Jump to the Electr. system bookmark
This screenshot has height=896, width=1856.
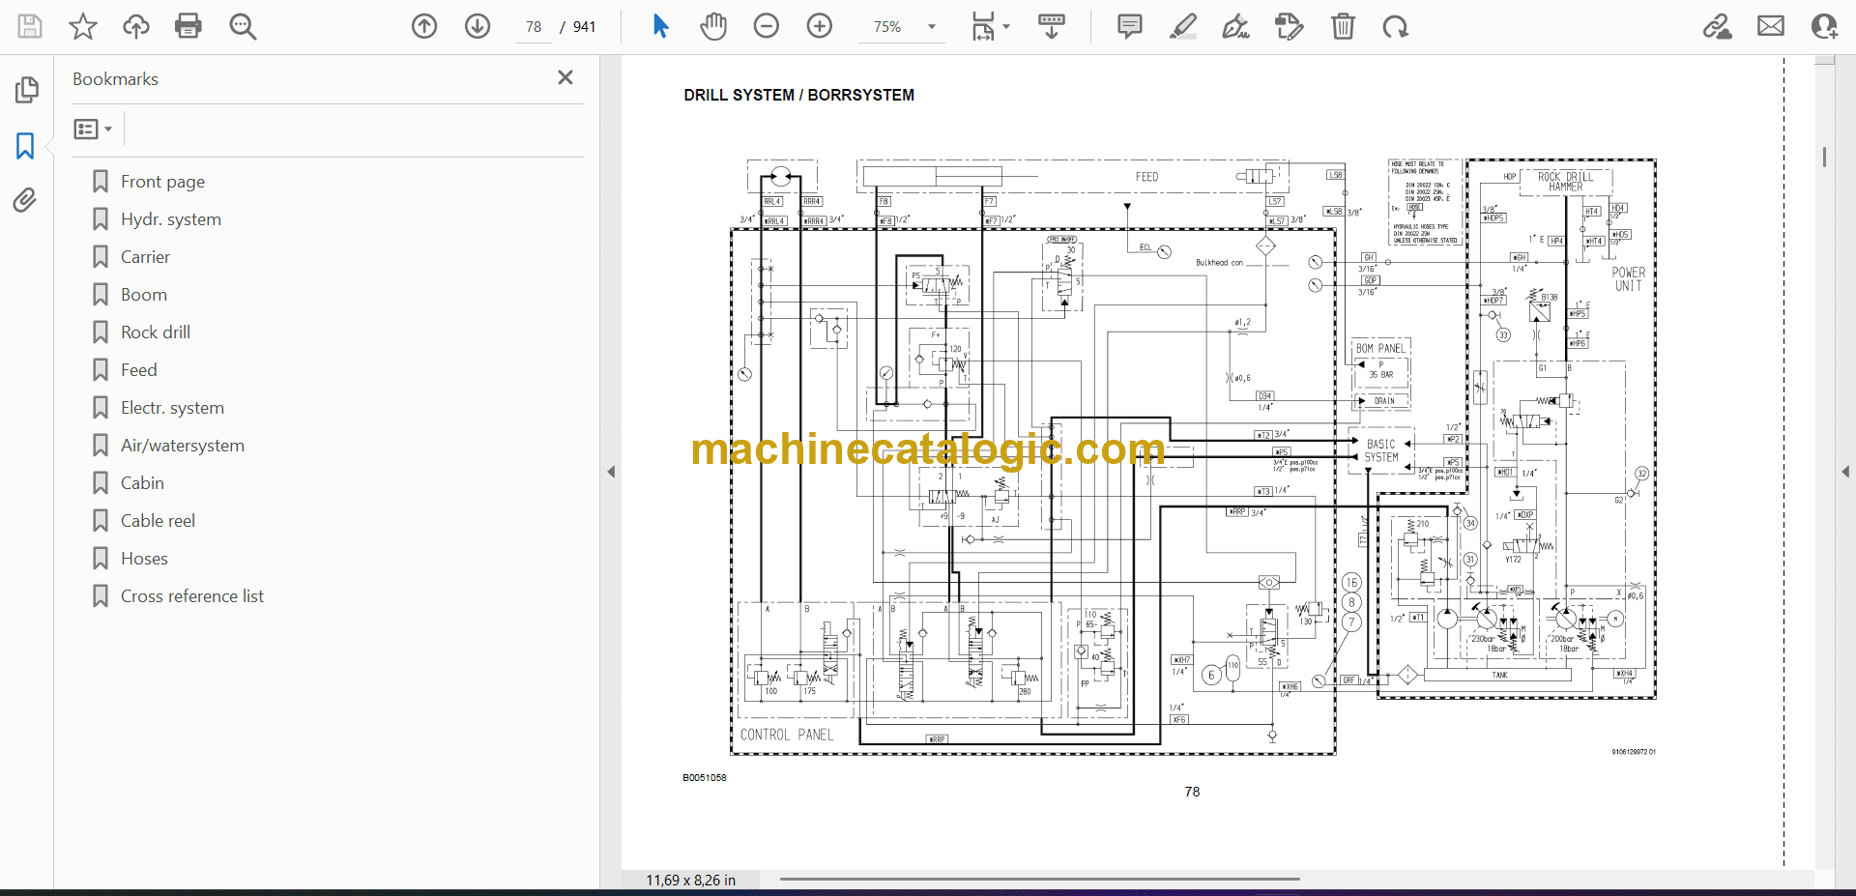pos(172,408)
